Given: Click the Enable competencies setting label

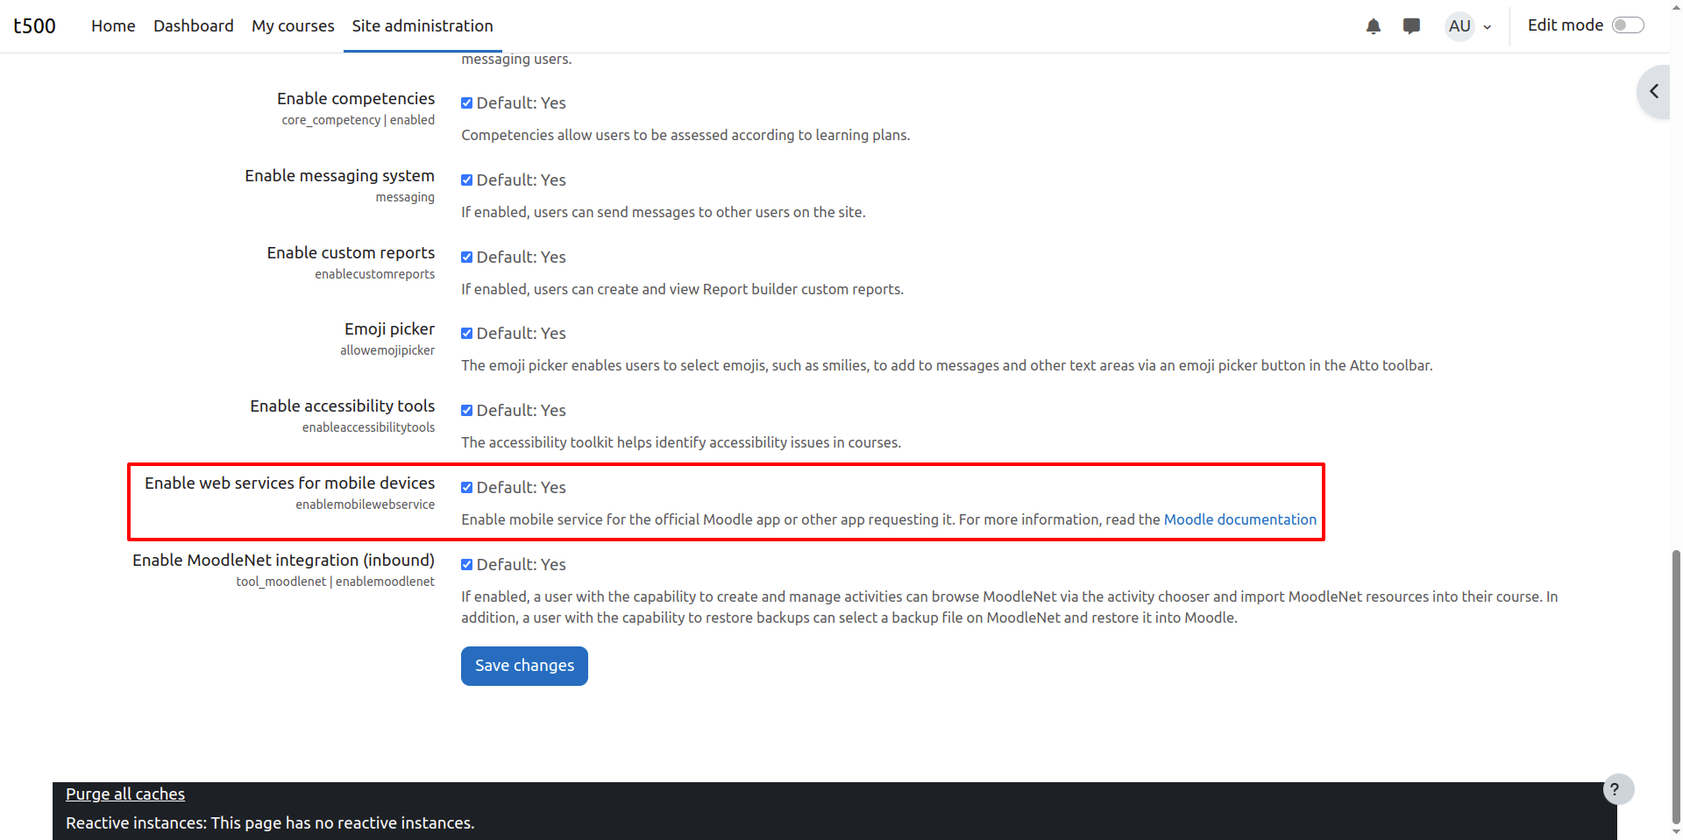Looking at the screenshot, I should click(x=356, y=99).
